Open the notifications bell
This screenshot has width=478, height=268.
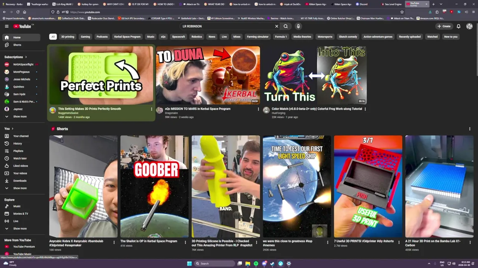point(459,26)
